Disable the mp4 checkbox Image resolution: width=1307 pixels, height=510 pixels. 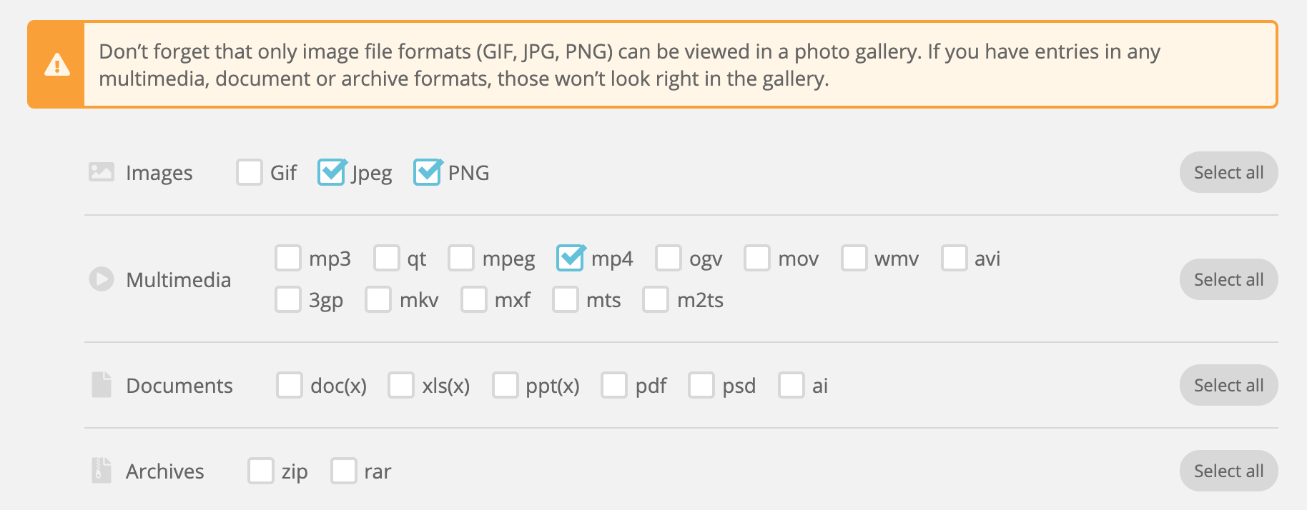click(571, 258)
